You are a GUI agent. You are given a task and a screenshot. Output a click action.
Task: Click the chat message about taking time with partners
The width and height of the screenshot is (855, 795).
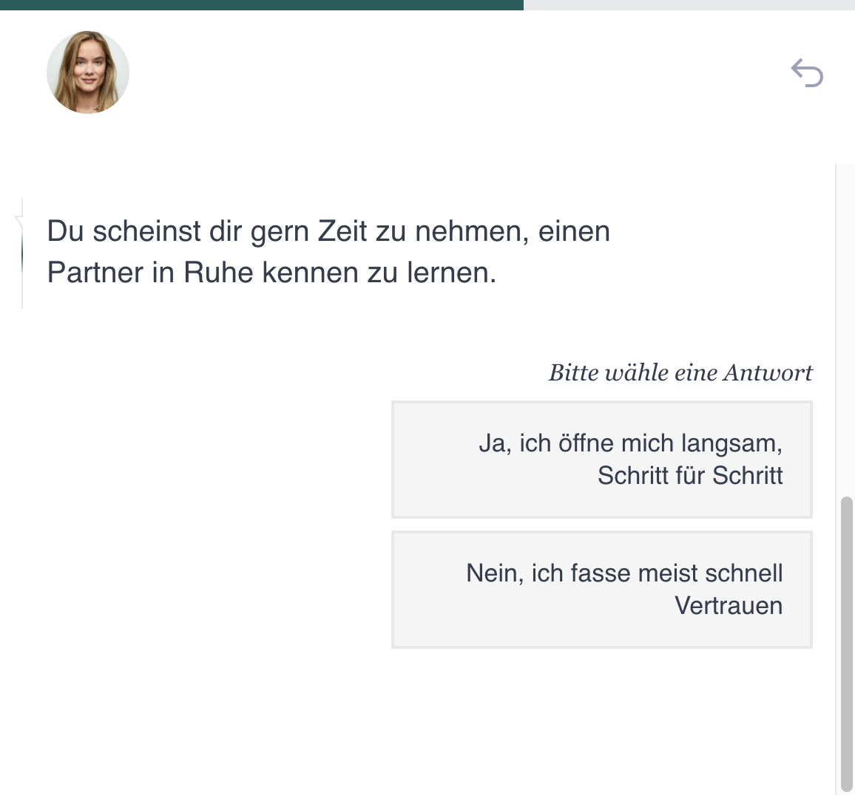click(328, 251)
